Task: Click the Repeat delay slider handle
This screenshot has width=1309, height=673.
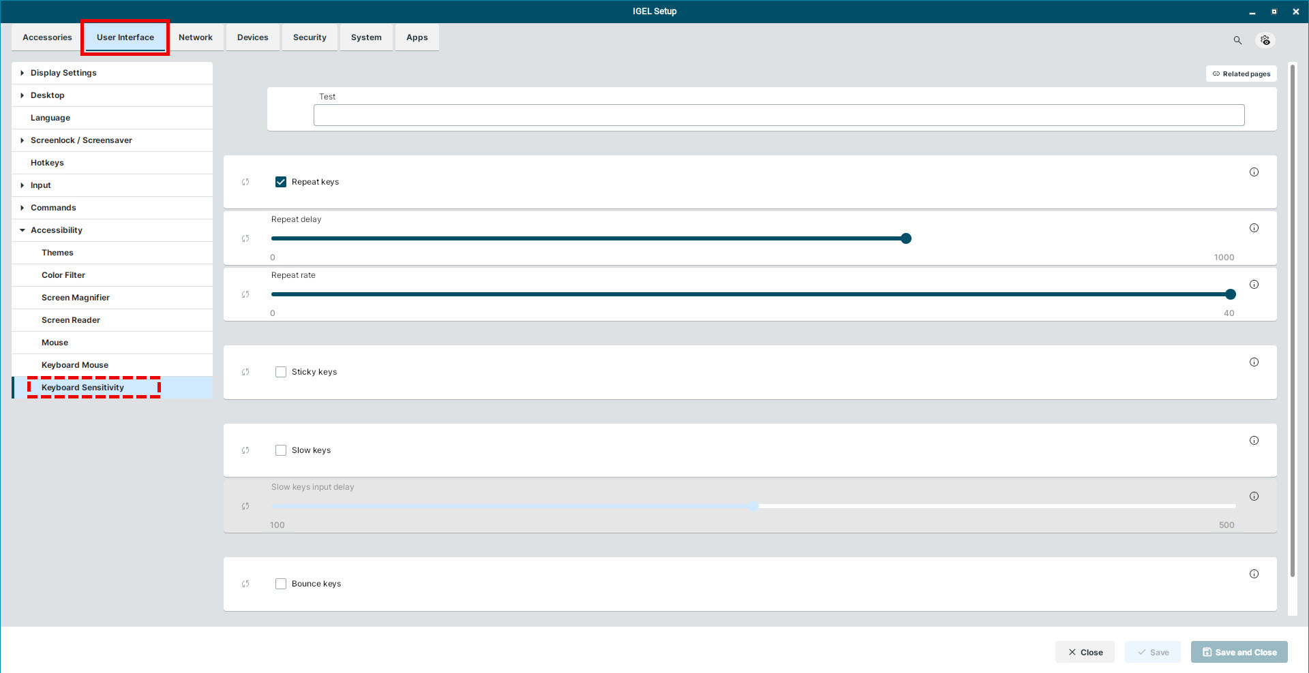Action: pos(906,238)
